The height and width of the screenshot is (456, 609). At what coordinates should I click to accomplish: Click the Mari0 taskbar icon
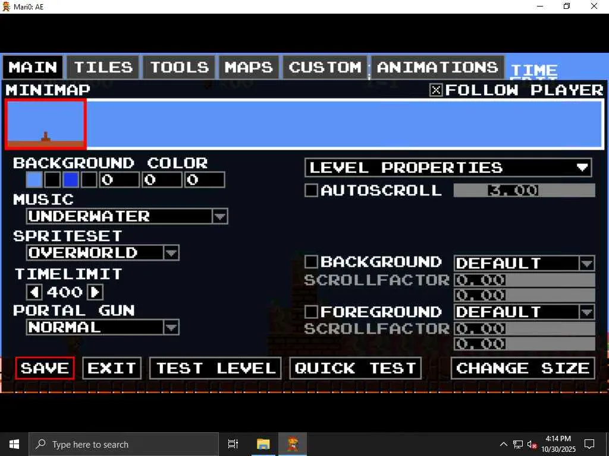pos(293,444)
